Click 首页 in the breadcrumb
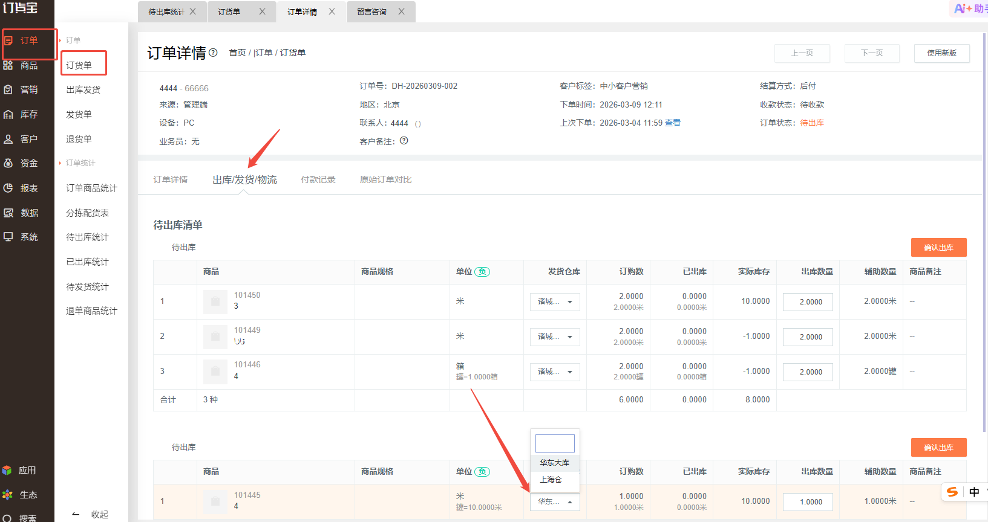The image size is (988, 522). (237, 53)
